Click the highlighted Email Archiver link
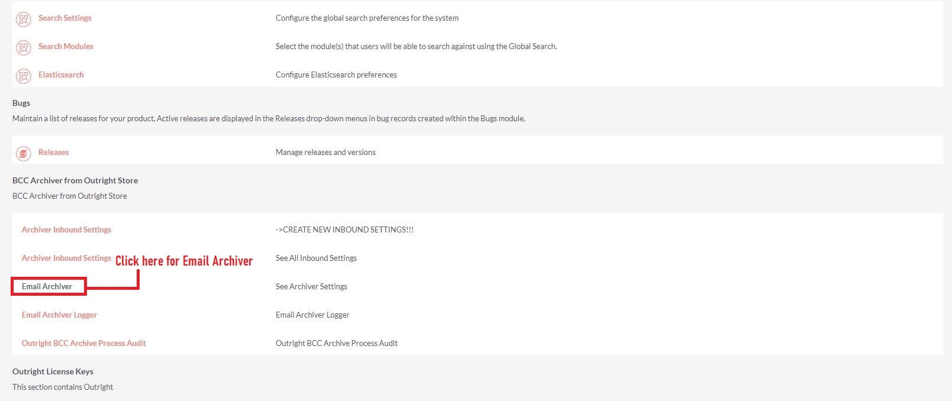Screen dimensions: 952x401 pyautogui.click(x=47, y=286)
